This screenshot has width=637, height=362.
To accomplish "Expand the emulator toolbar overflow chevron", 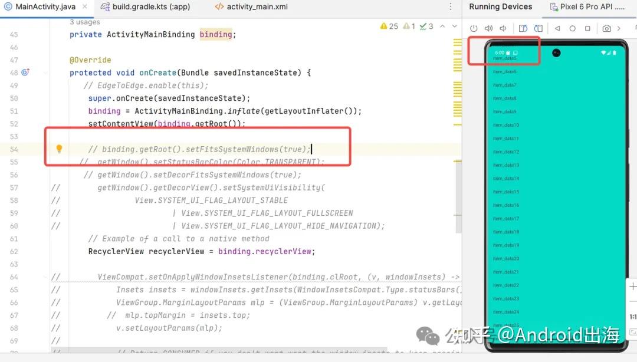I will [x=619, y=28].
